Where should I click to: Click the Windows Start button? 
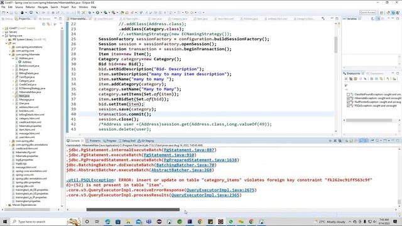coord(5,222)
